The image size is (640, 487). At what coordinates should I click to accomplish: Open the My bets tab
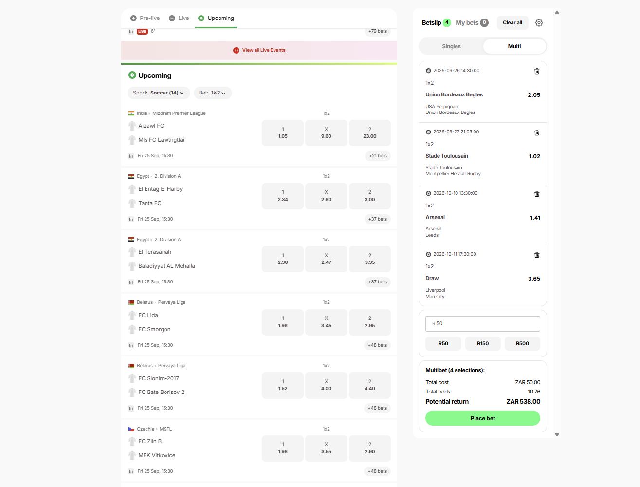tap(472, 22)
